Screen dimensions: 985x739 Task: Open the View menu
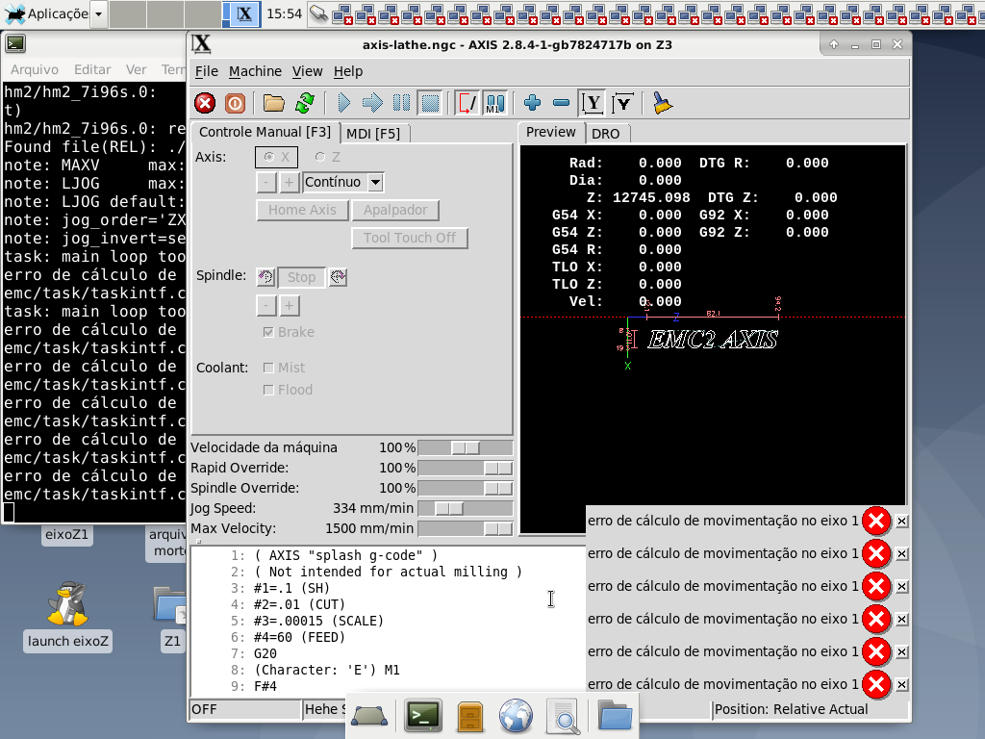pos(307,71)
